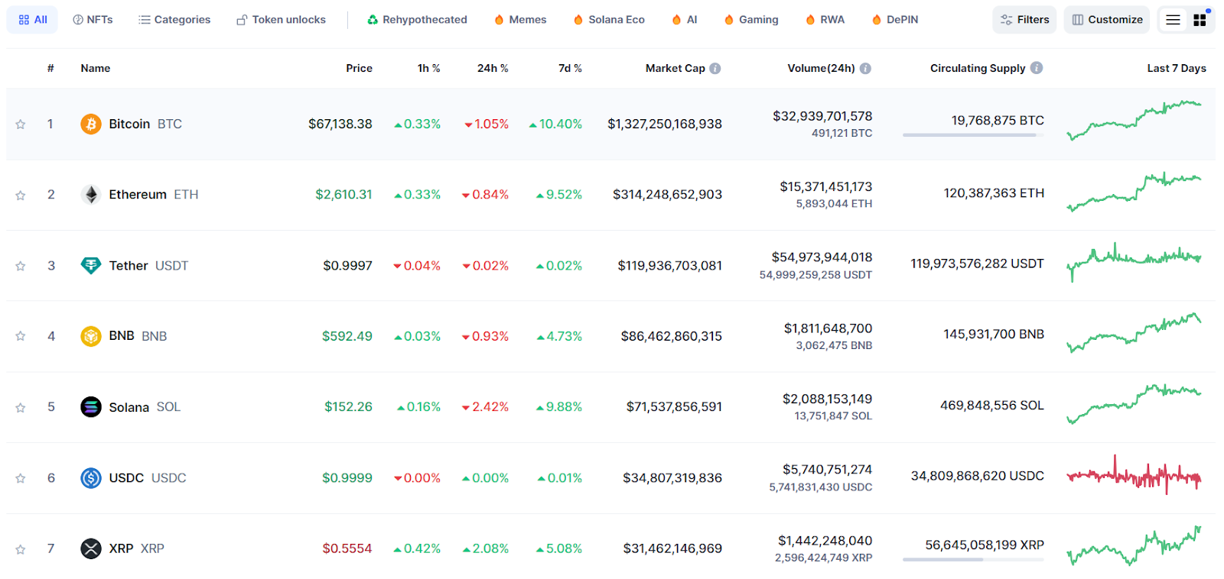Click Ethereum volume $15,371,451,173

point(825,186)
